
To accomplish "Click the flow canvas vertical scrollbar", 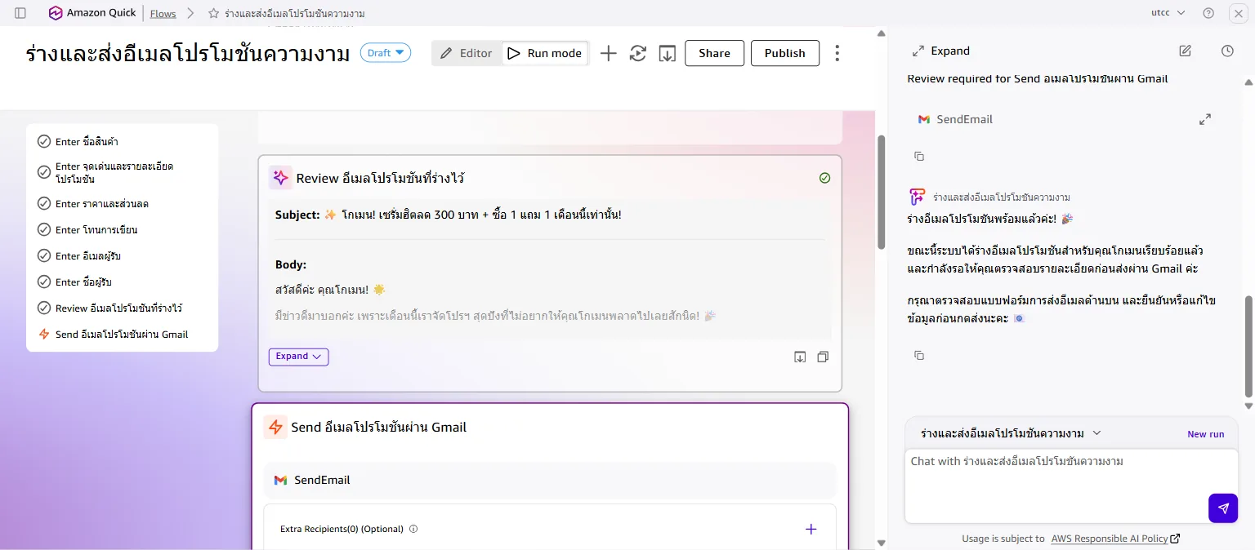I will point(881,192).
